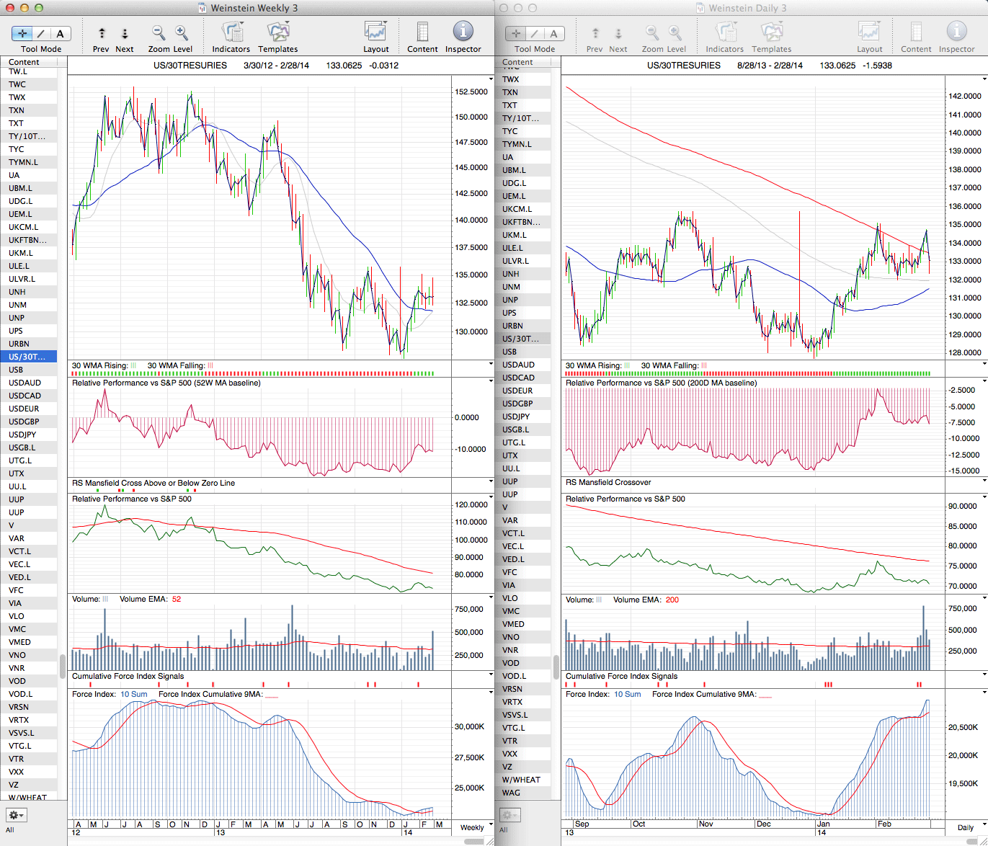Screen dimensions: 988x846
Task: Select crosshair tool in Weekly window
Action: 22,33
